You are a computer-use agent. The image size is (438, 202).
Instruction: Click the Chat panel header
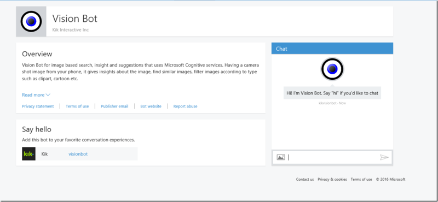[332, 49]
